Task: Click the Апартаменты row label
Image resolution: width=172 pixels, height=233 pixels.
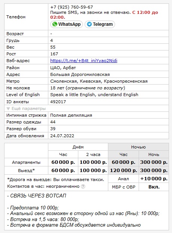Action: [26, 162]
